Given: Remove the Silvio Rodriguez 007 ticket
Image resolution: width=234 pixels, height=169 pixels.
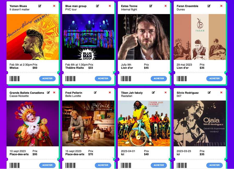Looking at the screenshot, I should (221, 92).
